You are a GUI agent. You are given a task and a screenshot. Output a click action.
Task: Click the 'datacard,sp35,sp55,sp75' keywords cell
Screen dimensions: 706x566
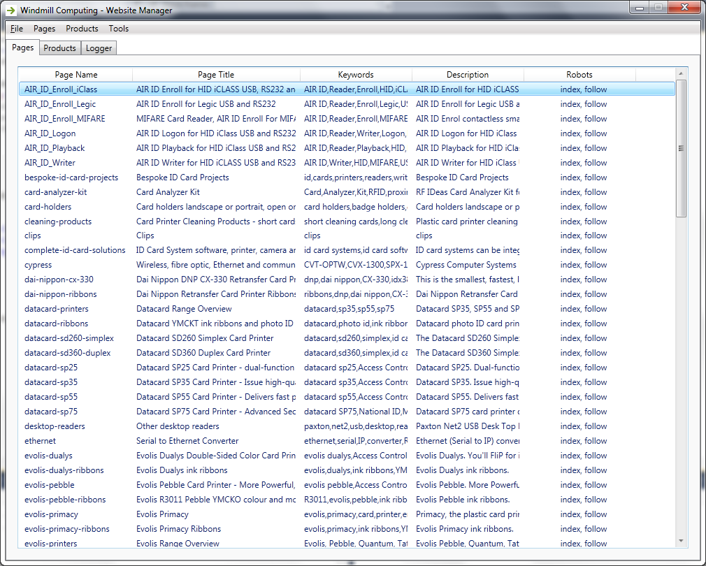[x=349, y=309]
